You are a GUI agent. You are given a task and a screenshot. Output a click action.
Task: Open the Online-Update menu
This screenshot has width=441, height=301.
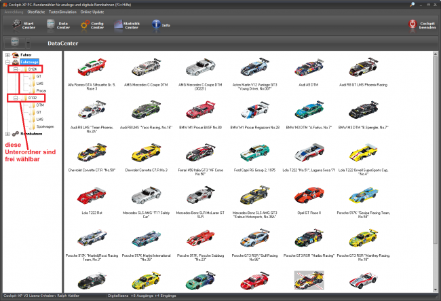point(92,12)
